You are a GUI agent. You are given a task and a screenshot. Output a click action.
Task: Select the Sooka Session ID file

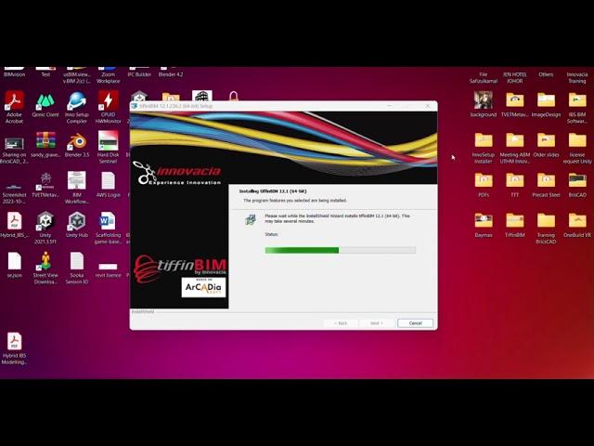[x=77, y=269]
